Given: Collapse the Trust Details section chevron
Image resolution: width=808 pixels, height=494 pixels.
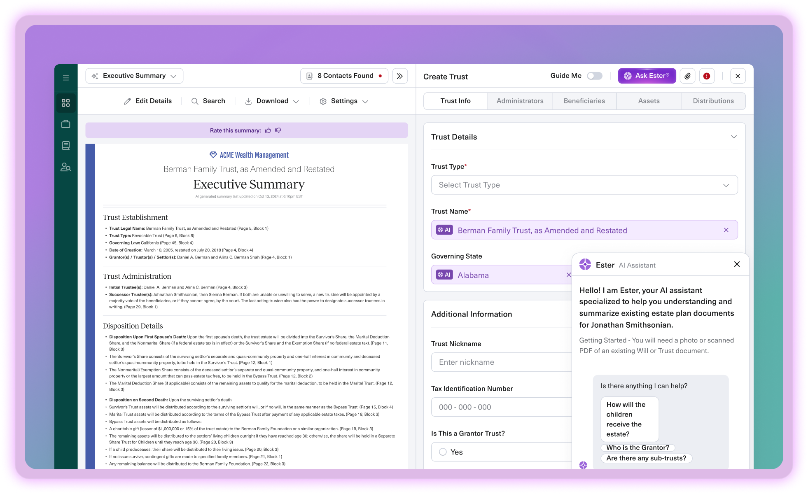Looking at the screenshot, I should point(734,137).
